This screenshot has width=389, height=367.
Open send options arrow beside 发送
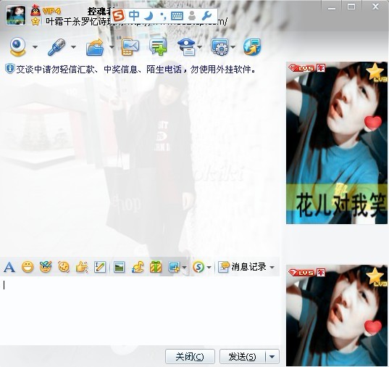[272, 357]
